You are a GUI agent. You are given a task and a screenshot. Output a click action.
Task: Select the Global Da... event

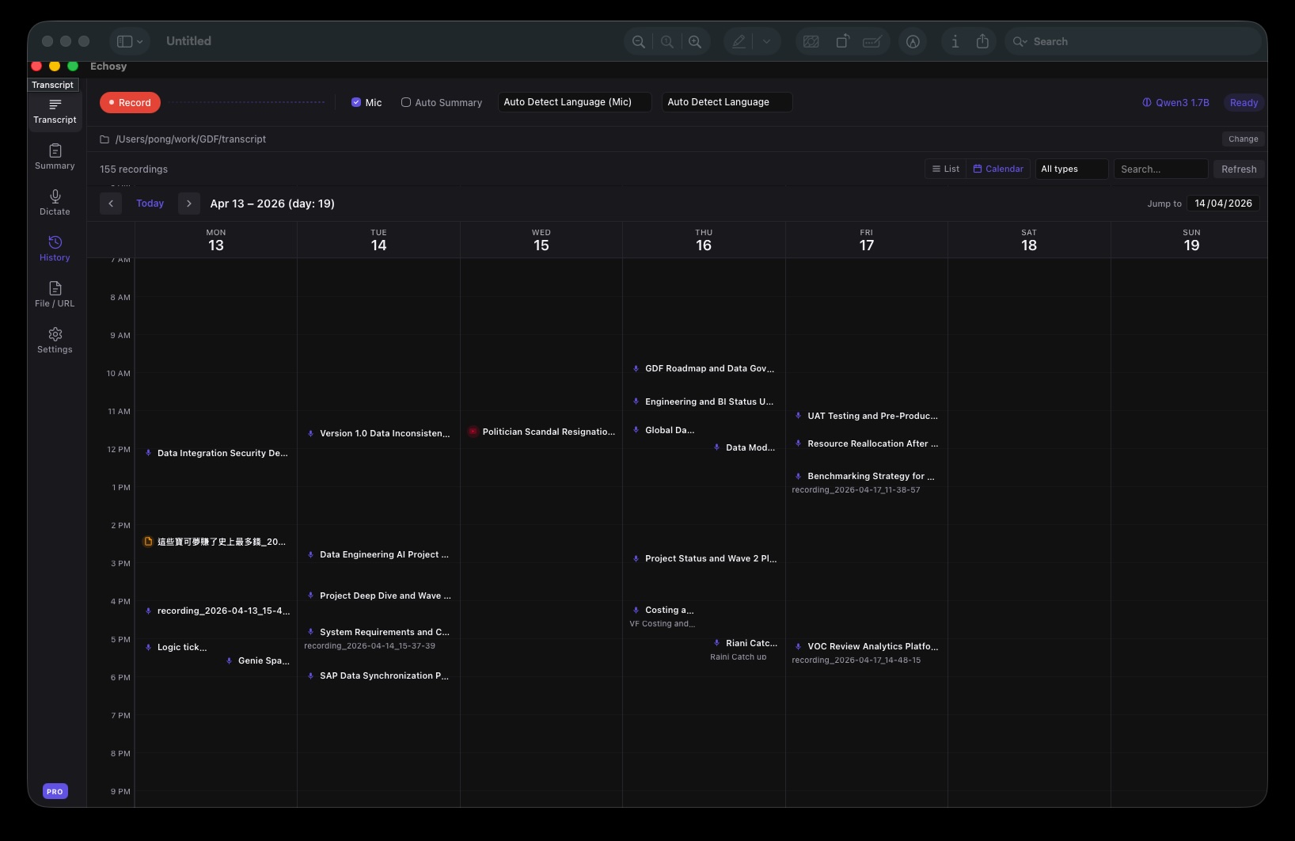pyautogui.click(x=663, y=430)
